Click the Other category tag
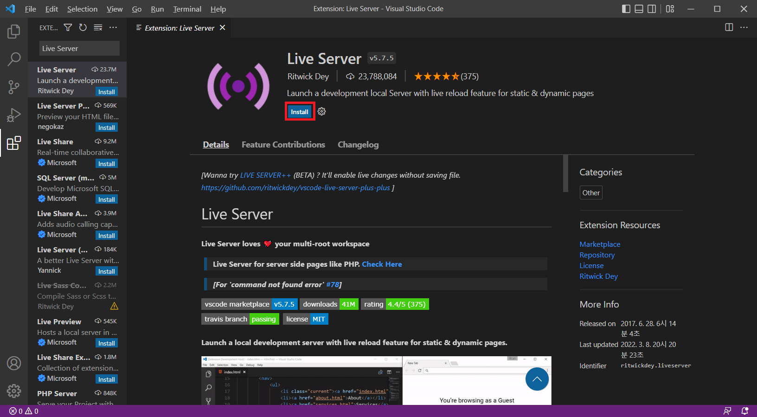The width and height of the screenshot is (757, 417). (591, 192)
